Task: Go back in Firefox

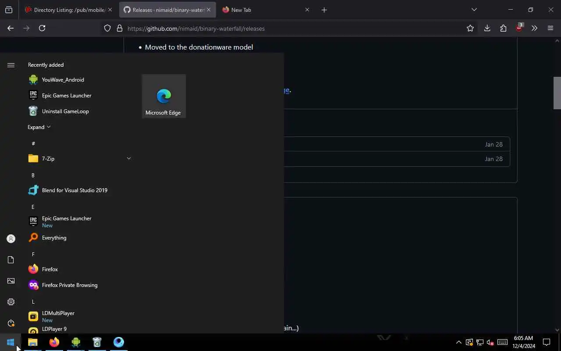Action: [x=11, y=28]
